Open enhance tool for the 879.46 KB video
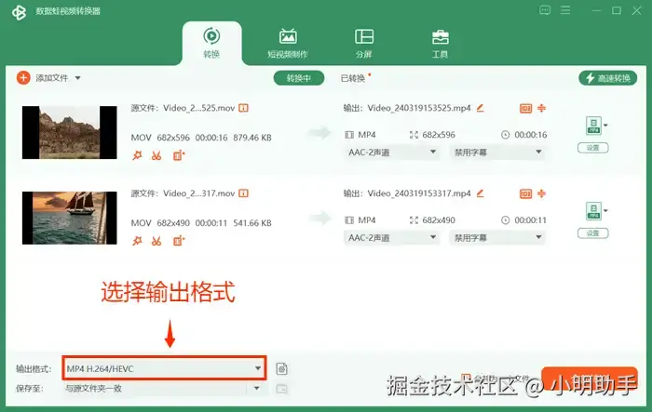This screenshot has width=652, height=412. pyautogui.click(x=179, y=155)
